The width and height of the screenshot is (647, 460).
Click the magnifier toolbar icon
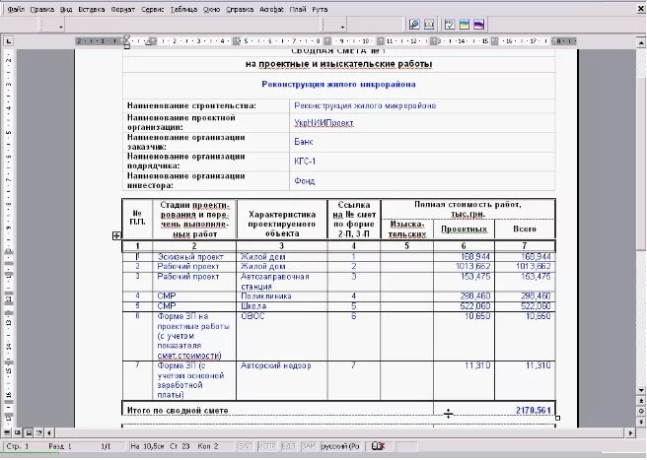(414, 25)
